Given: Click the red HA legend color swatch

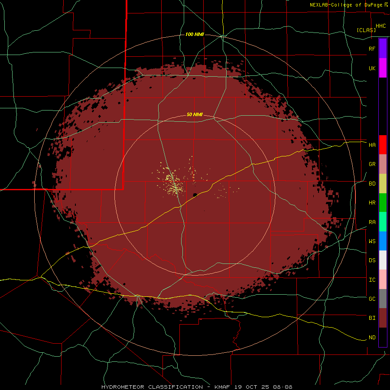Looking at the screenshot, I should click(383, 145).
